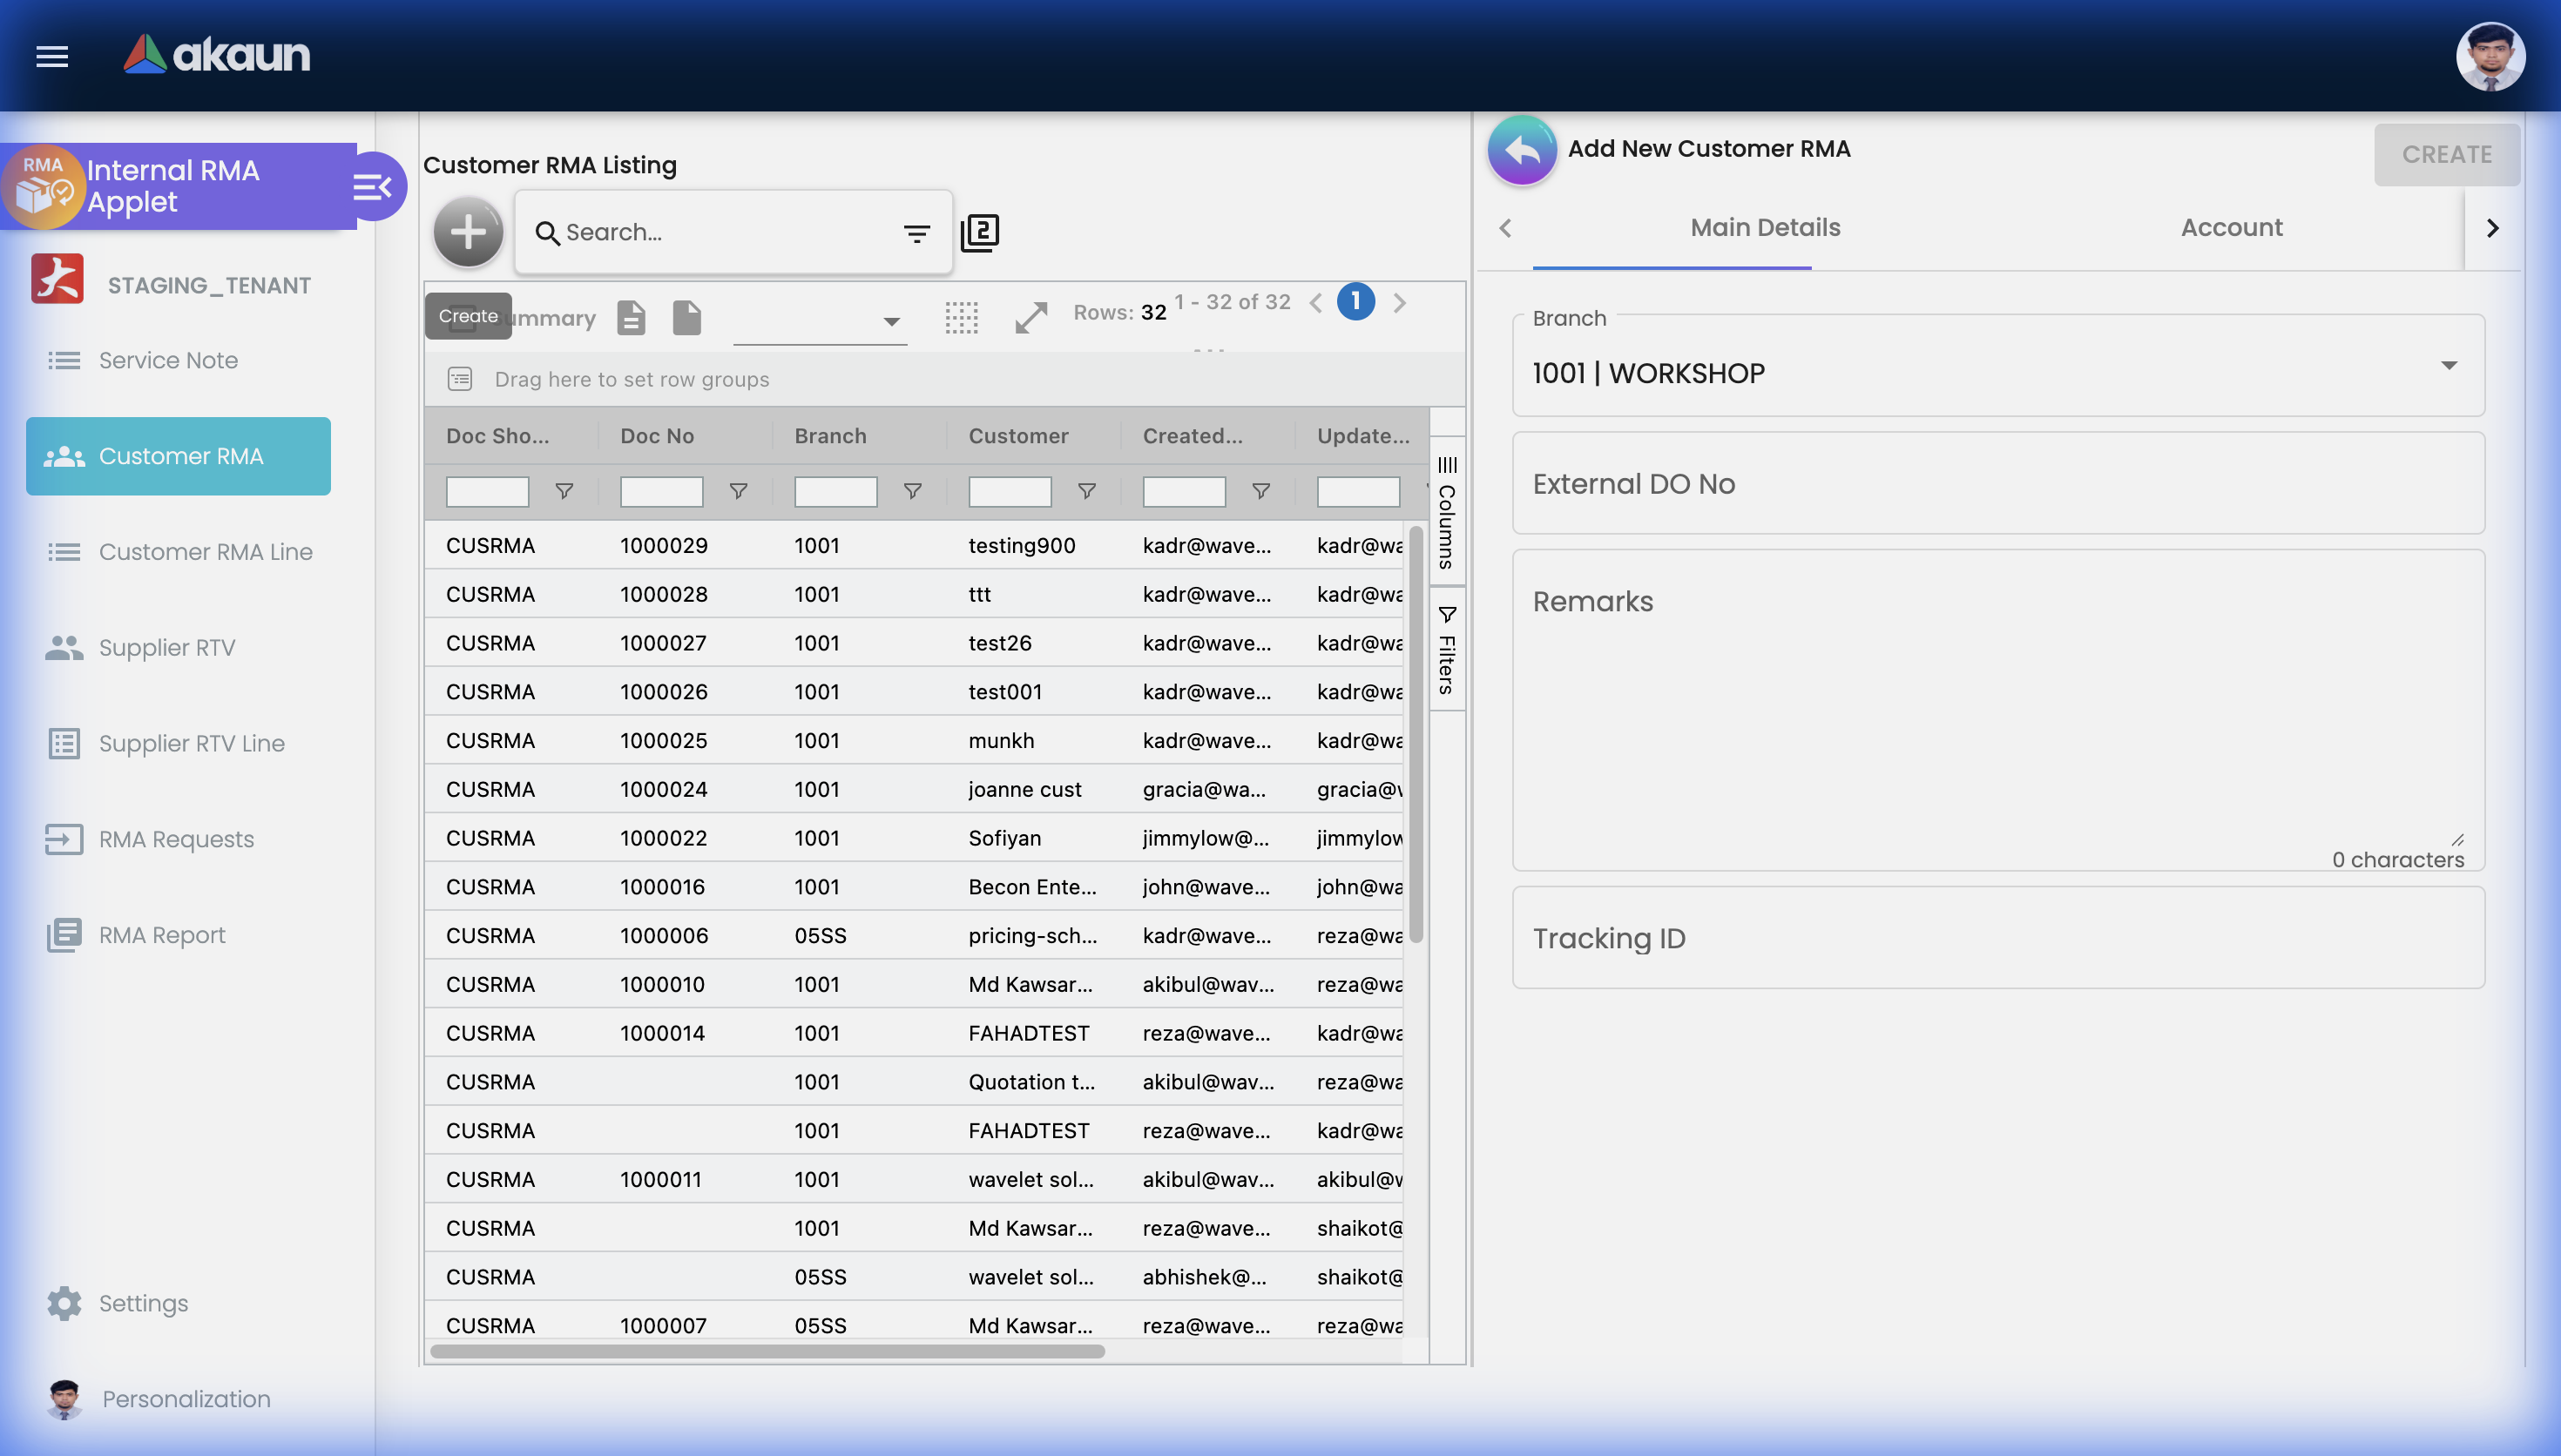Image resolution: width=2561 pixels, height=1456 pixels.
Task: Open the hamburger menu in the top bar
Action: (51, 56)
